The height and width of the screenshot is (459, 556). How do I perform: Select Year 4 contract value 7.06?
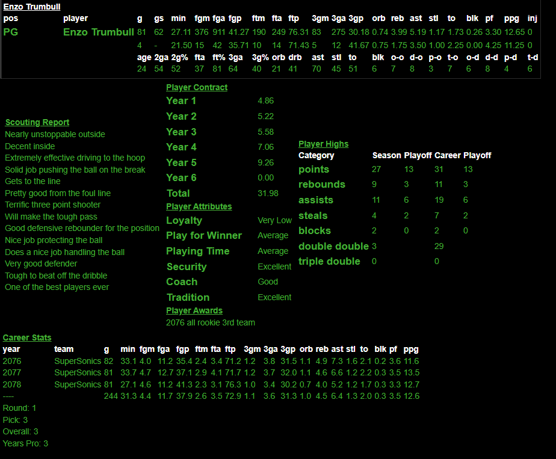(265, 147)
